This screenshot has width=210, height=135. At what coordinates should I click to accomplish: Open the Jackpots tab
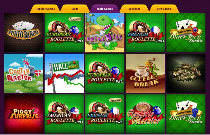click(134, 9)
